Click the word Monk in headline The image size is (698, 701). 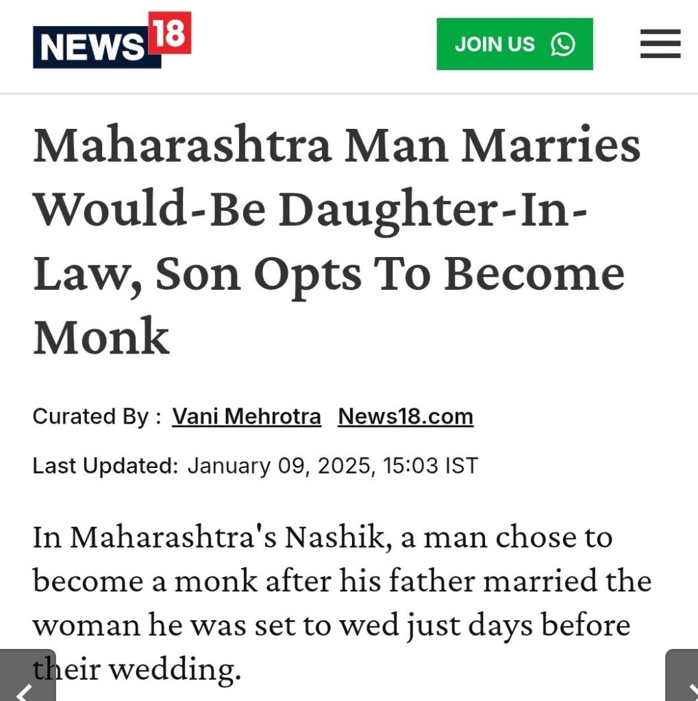(101, 337)
